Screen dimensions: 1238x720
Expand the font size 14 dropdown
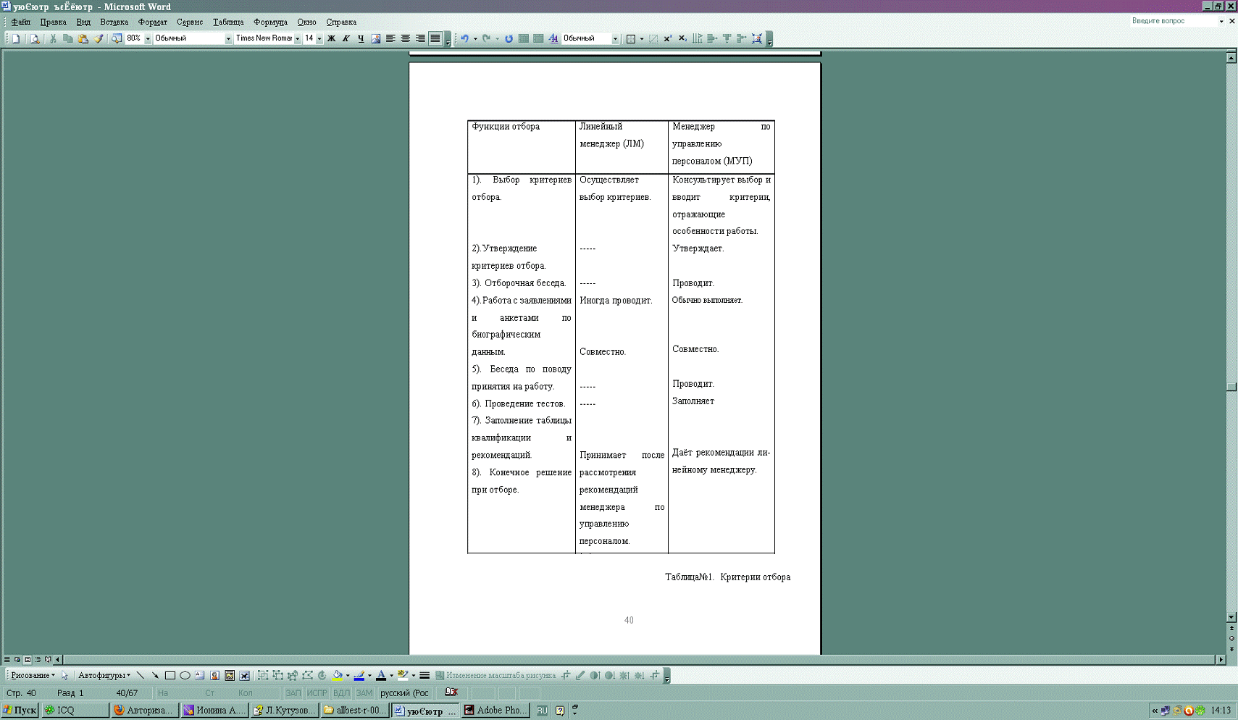pos(319,38)
